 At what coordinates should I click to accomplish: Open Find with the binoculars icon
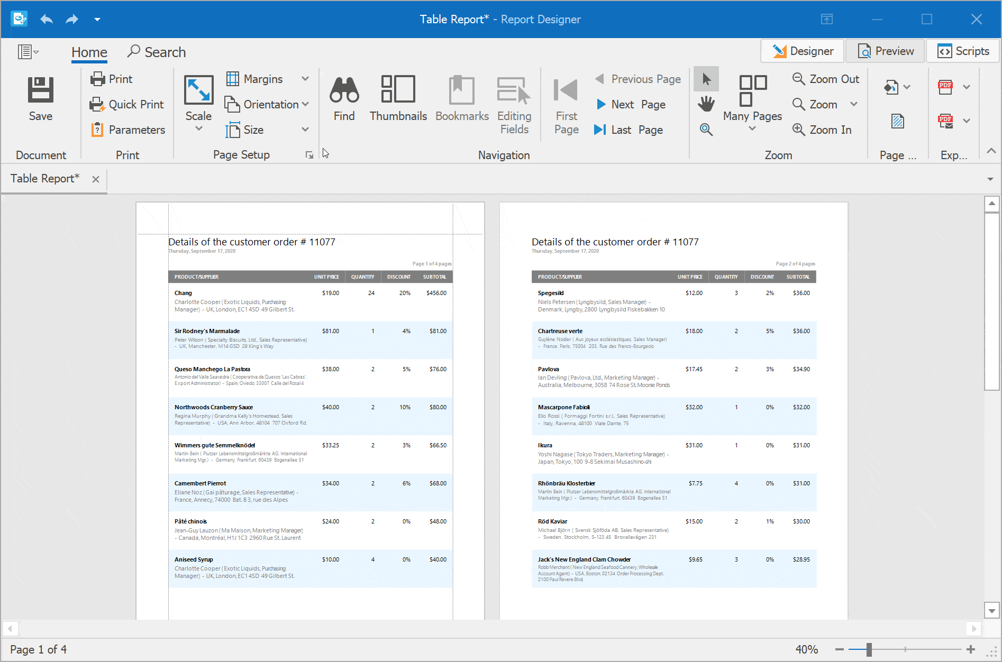[x=344, y=90]
